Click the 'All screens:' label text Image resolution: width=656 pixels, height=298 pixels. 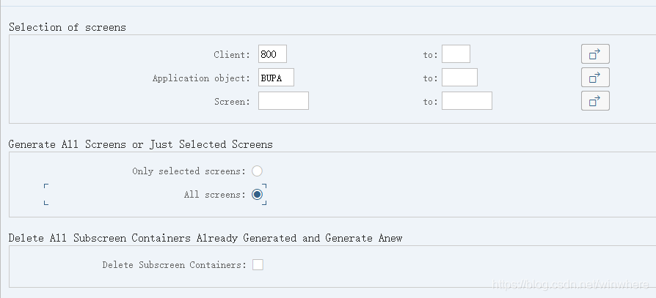point(214,195)
